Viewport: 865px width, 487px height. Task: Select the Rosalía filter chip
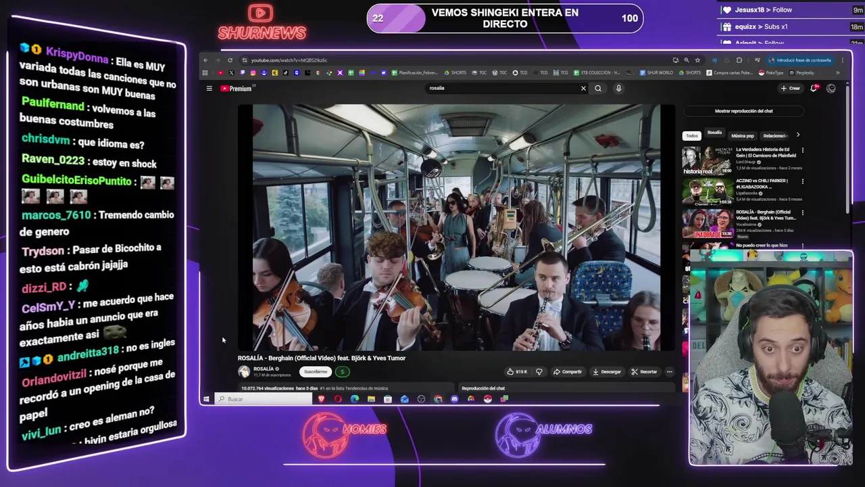714,133
